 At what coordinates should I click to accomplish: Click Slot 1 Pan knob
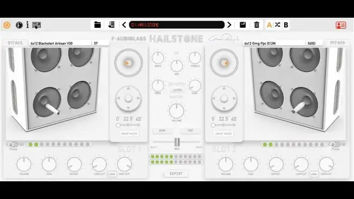tap(49, 164)
